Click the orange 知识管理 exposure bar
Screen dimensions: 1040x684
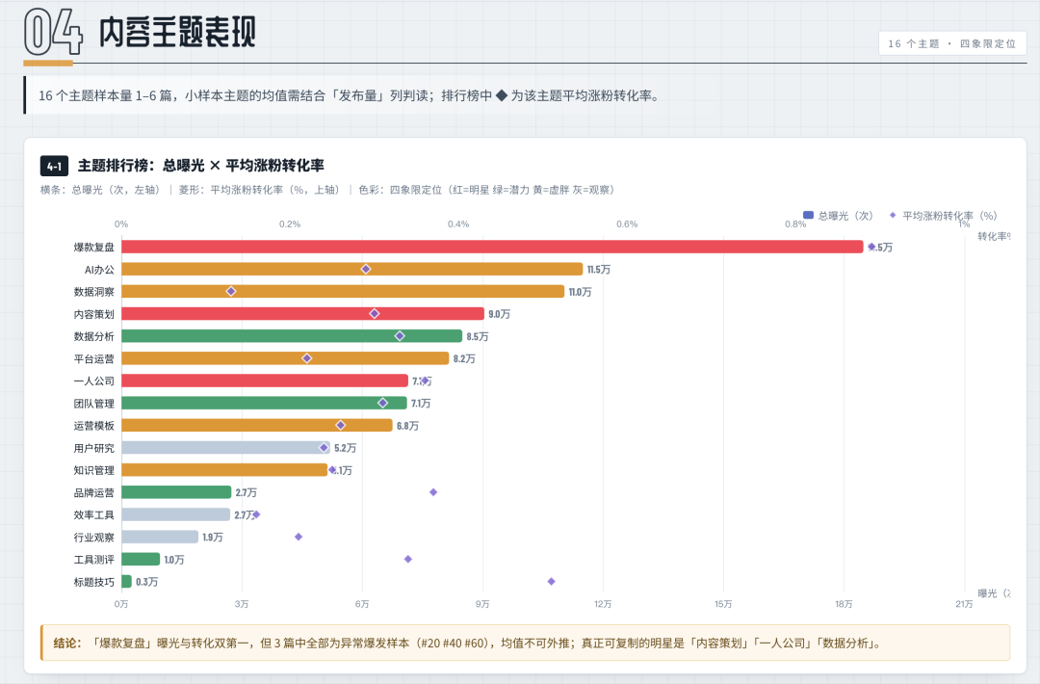224,470
